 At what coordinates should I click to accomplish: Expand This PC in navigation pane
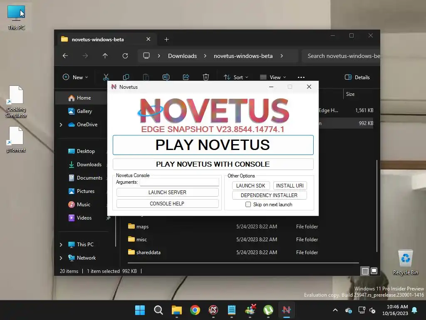[x=61, y=245]
